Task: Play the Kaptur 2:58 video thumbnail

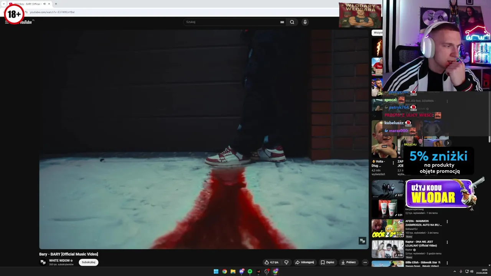Action: pos(387,249)
